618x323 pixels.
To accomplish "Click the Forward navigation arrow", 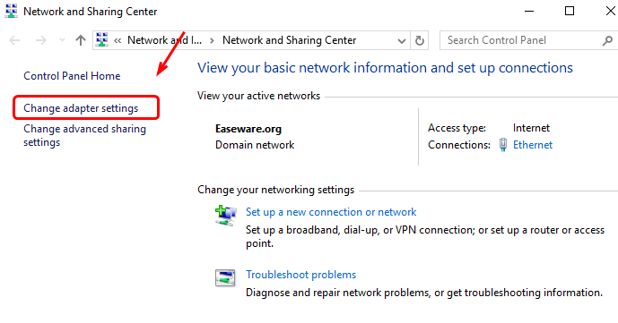I will click(41, 40).
